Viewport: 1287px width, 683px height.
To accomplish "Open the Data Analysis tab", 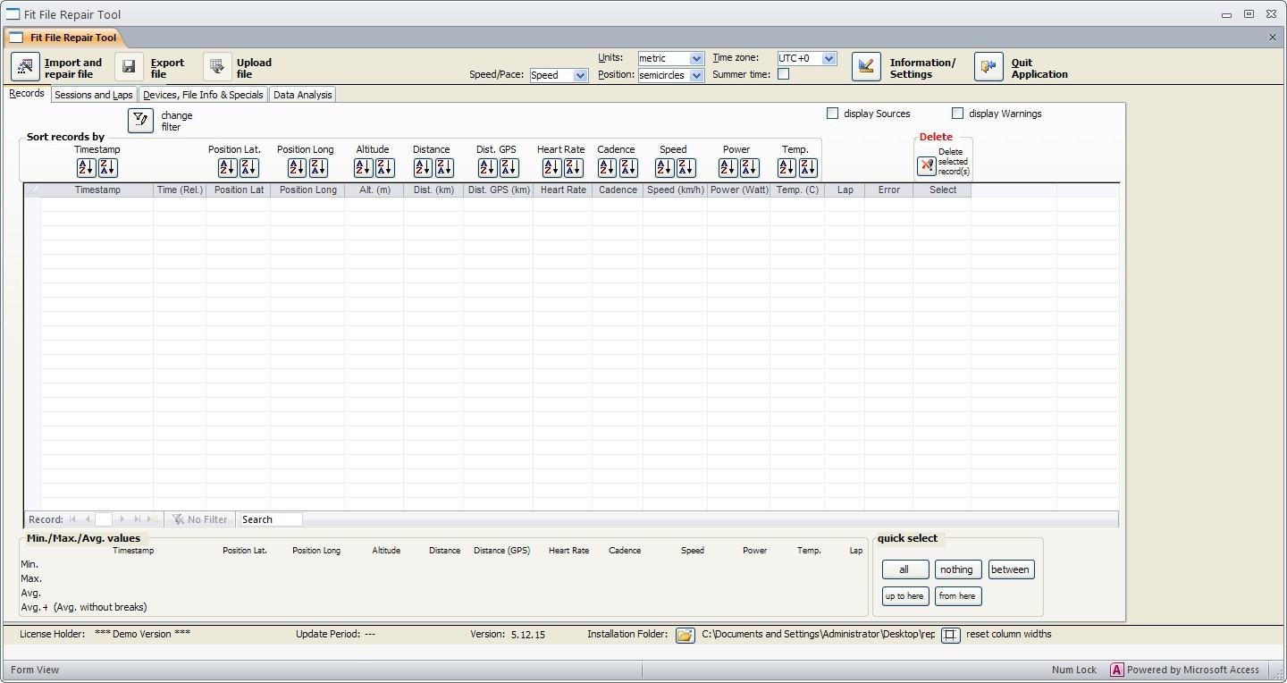I will pos(302,95).
